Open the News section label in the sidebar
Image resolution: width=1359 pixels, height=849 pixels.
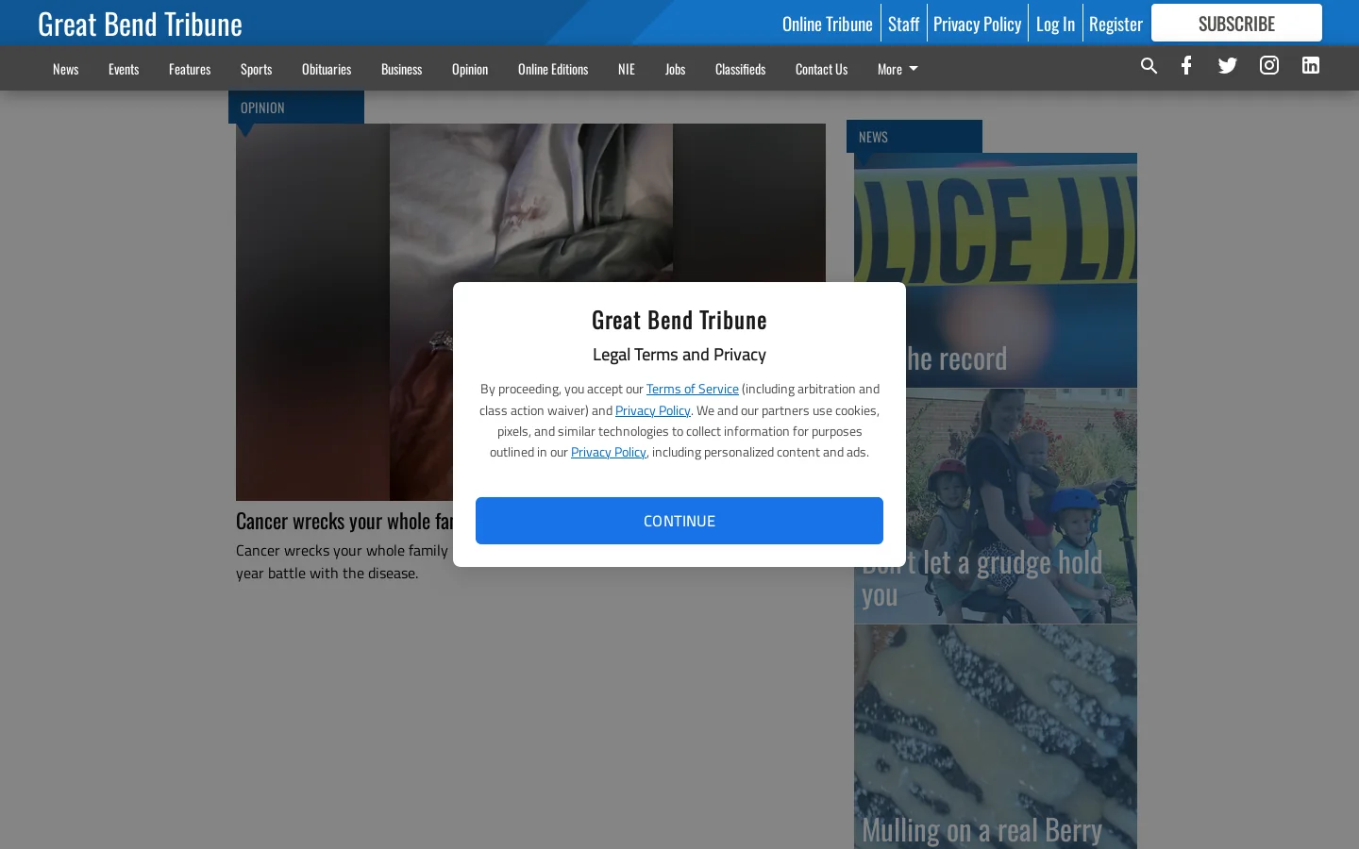[x=914, y=137]
